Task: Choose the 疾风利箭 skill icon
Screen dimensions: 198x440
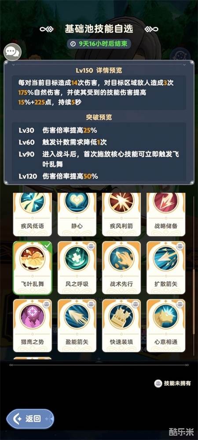Action: coord(121,202)
